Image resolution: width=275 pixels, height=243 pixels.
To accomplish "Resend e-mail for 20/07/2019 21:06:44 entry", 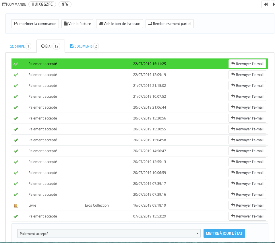I will coord(247,107).
